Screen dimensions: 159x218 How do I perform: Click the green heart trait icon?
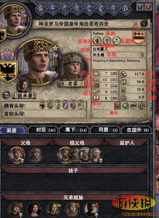pyautogui.click(x=126, y=106)
